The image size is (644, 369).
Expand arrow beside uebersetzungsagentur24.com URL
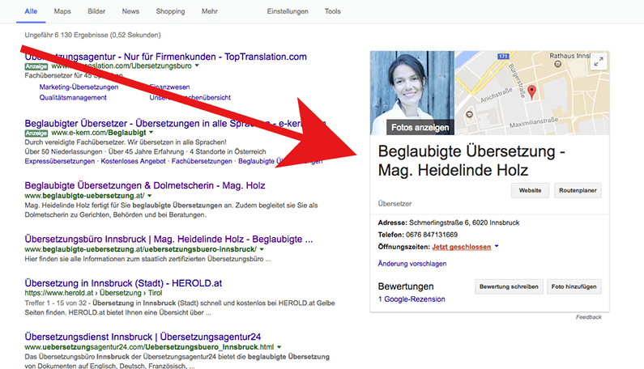point(279,347)
